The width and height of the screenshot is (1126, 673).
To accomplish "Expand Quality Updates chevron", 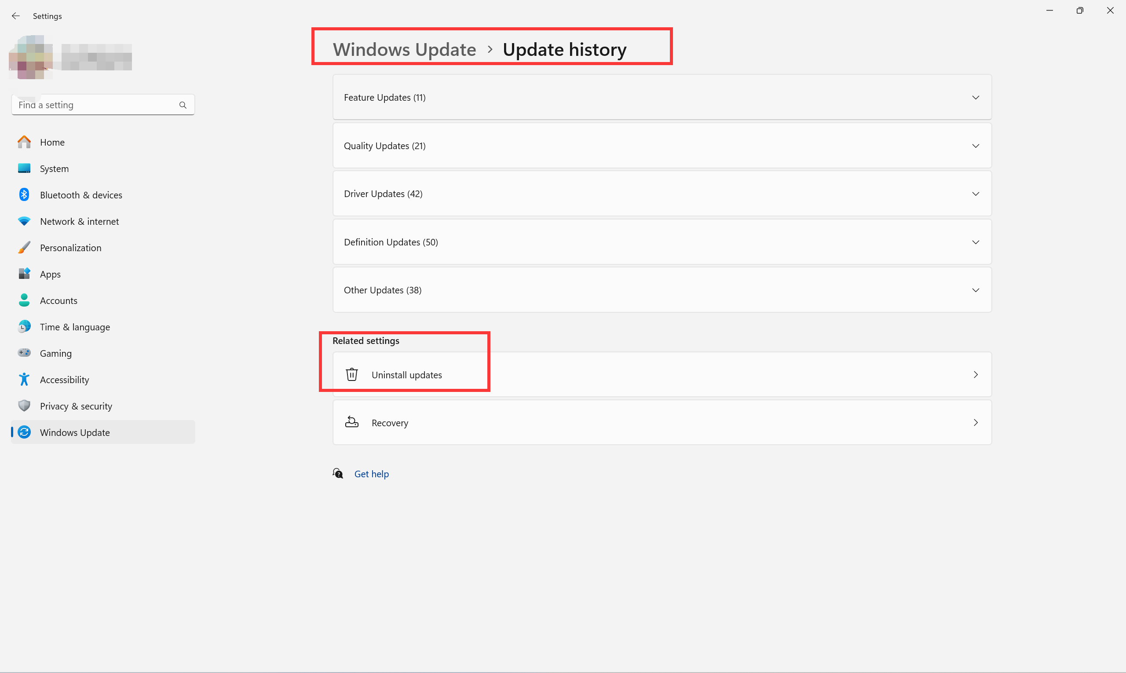I will 976,146.
